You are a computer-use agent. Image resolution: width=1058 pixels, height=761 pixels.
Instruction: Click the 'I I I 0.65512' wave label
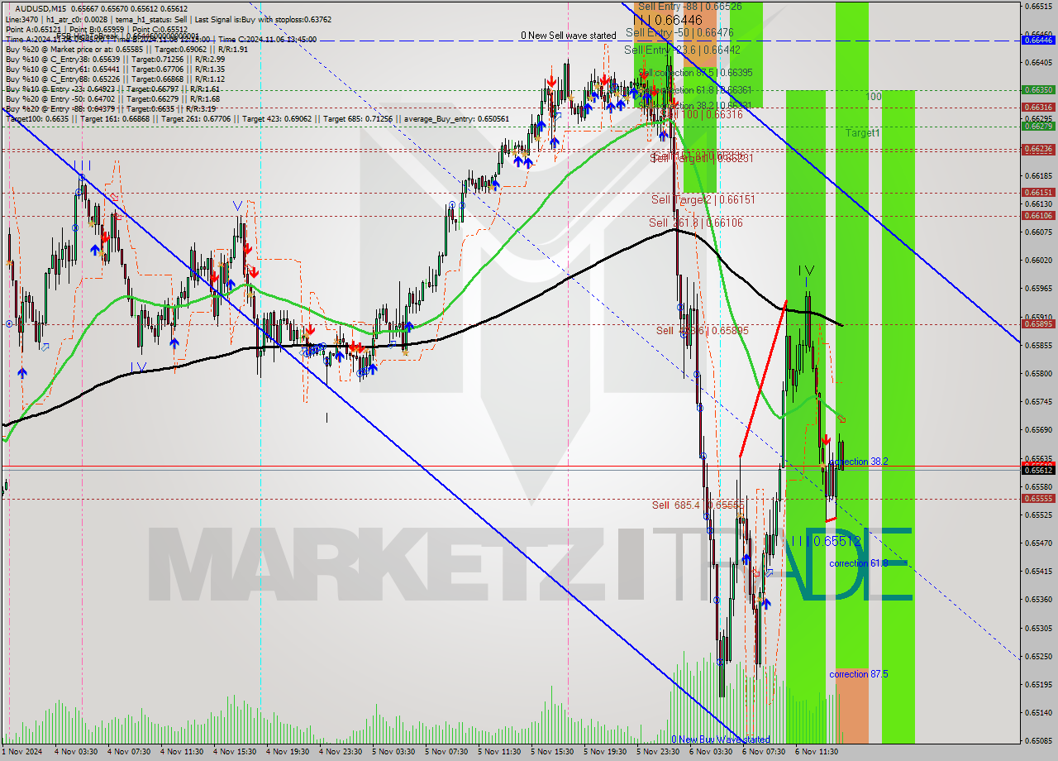coord(826,541)
